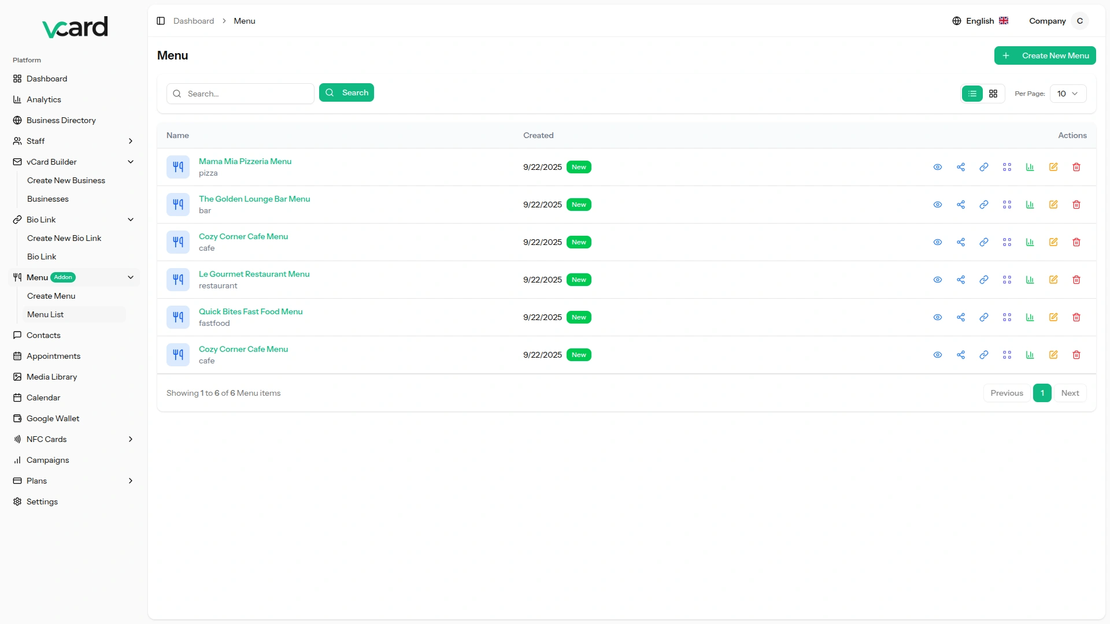Open the Mama Mia Pizzeria Menu link
Screen dimensions: 1110x624
[245, 161]
